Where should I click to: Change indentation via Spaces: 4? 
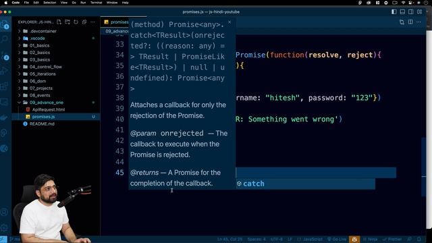256,239
